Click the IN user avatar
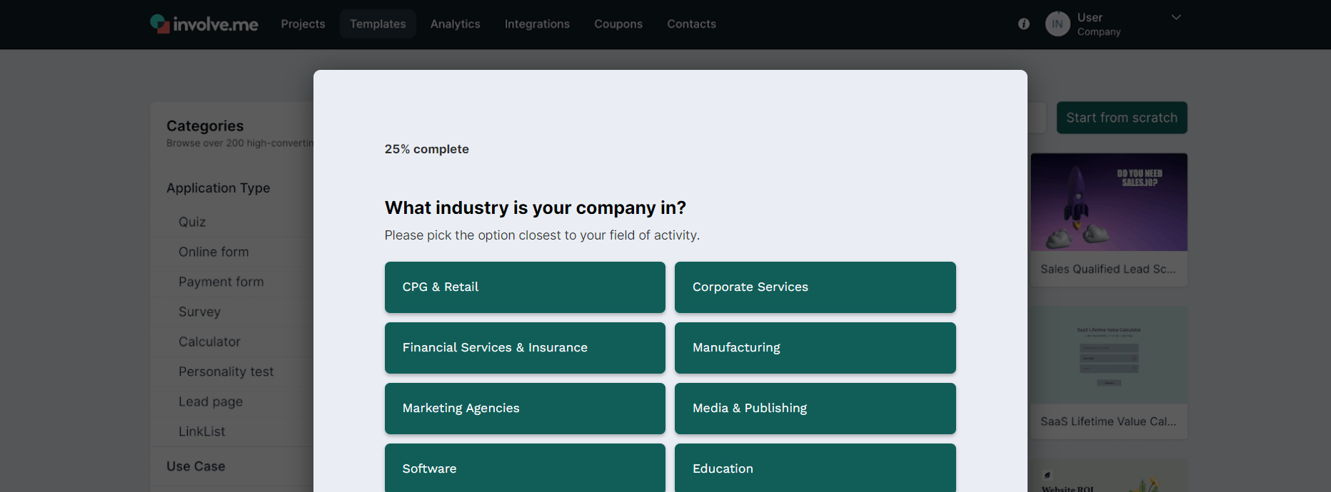The height and width of the screenshot is (492, 1331). coord(1058,24)
